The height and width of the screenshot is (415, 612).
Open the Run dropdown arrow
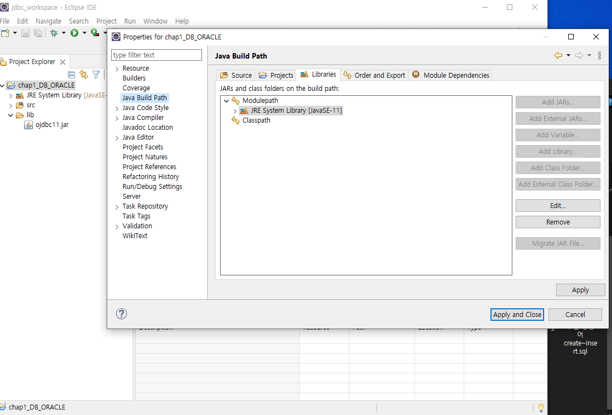84,33
